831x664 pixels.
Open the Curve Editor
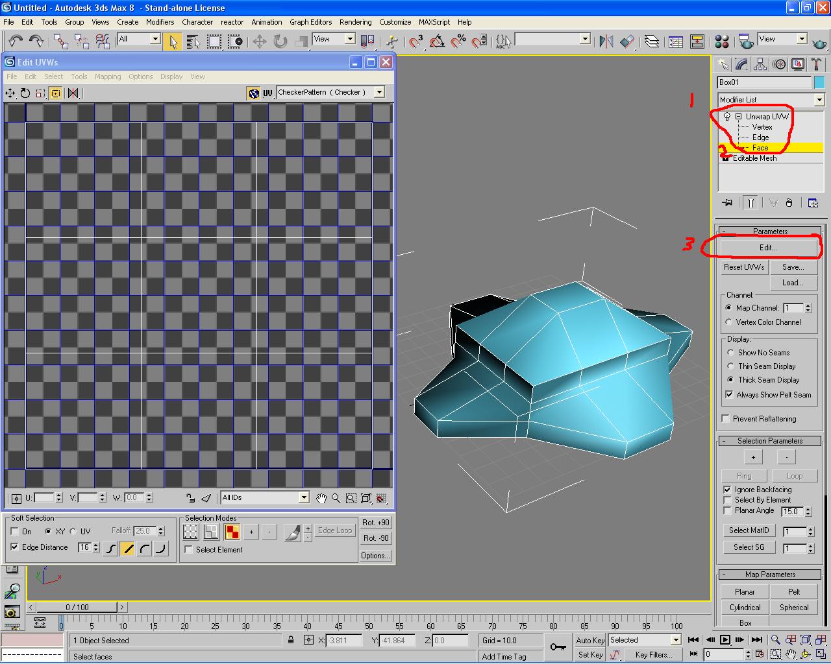[676, 41]
